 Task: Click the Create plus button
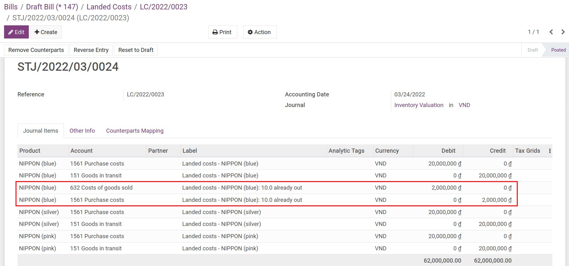point(46,32)
